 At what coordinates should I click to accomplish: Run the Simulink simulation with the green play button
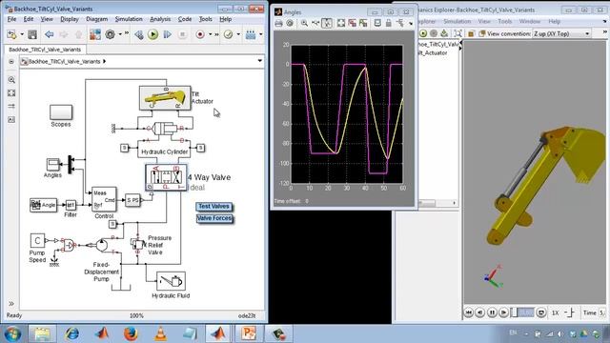pos(152,34)
